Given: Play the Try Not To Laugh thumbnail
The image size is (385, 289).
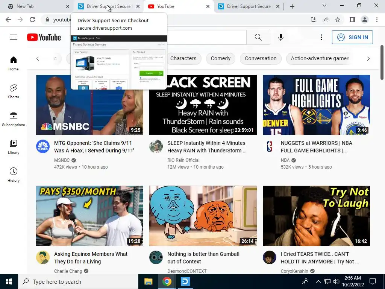Looking at the screenshot, I should tap(316, 216).
